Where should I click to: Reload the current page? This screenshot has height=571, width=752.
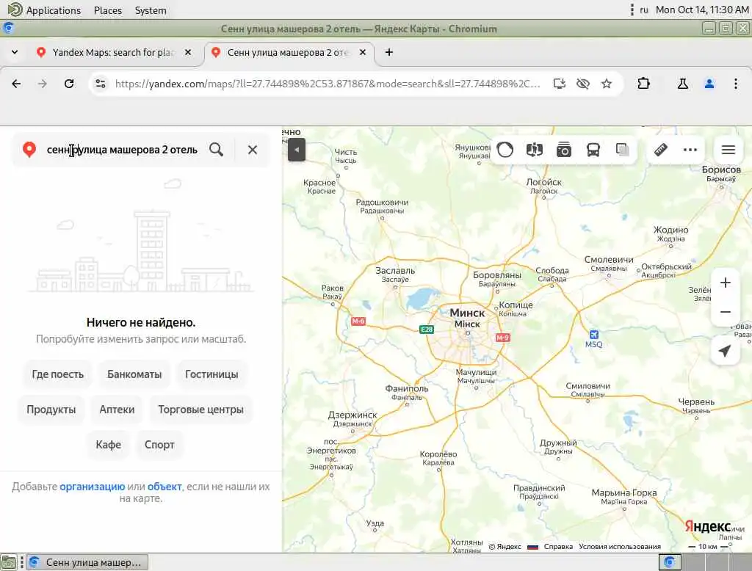[69, 84]
